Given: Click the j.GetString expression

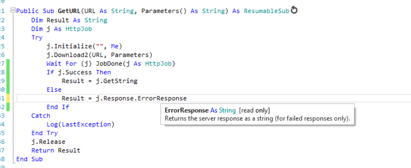Looking at the screenshot, I should [116, 81].
